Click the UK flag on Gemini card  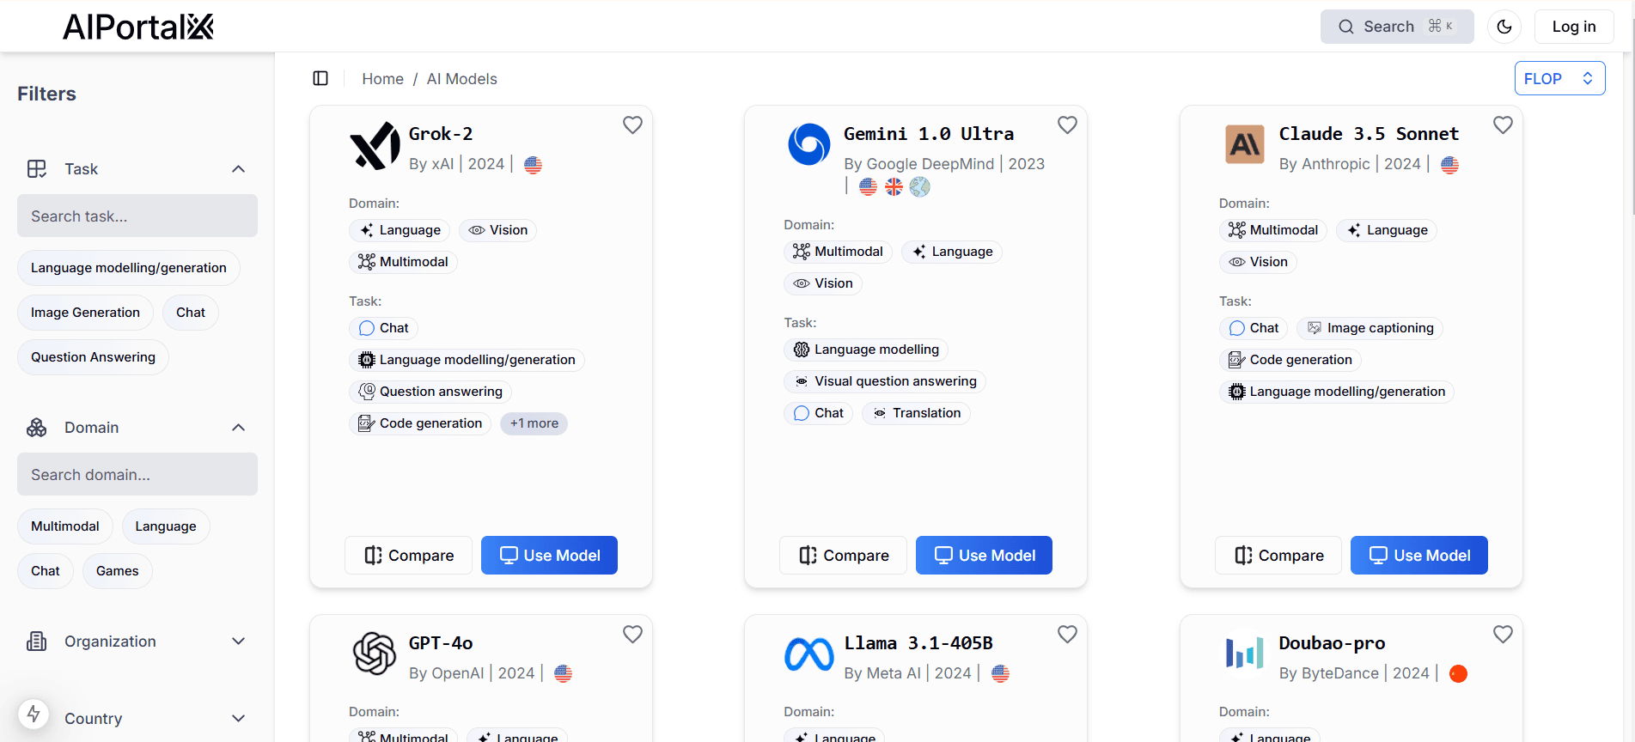click(894, 186)
